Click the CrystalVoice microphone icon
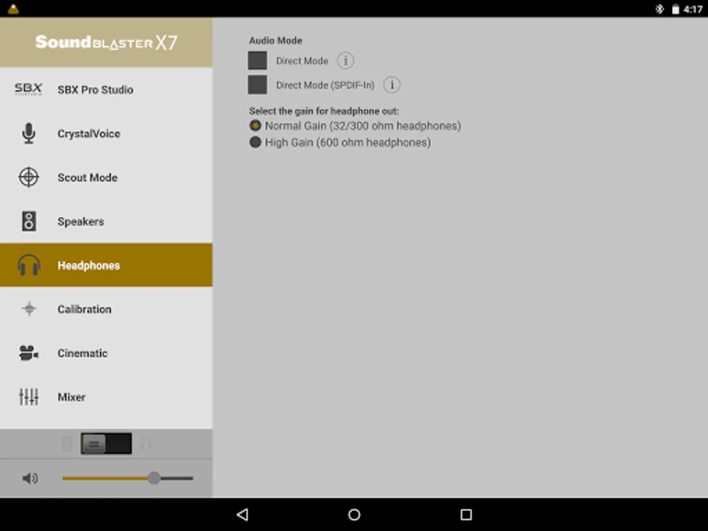The height and width of the screenshot is (531, 708). pyautogui.click(x=28, y=133)
